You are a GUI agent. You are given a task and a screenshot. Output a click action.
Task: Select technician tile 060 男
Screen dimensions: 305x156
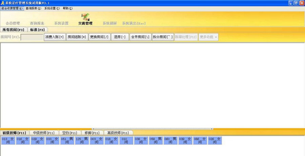171,140
